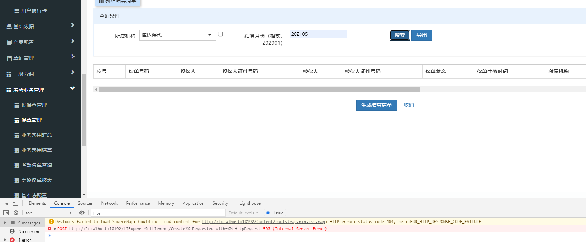
Task: Switch to the Lighthouse tab
Action: pos(250,203)
